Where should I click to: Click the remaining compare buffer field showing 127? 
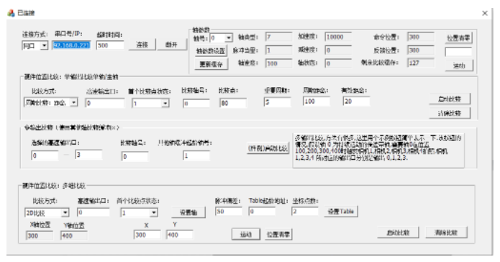tap(421, 63)
